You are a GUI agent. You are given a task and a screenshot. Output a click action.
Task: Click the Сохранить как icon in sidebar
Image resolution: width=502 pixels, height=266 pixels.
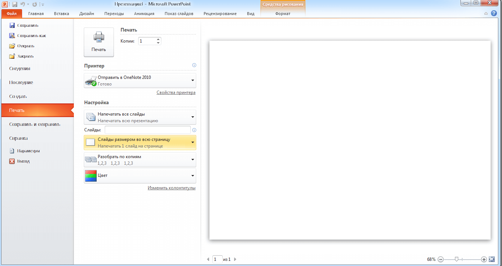(x=12, y=36)
